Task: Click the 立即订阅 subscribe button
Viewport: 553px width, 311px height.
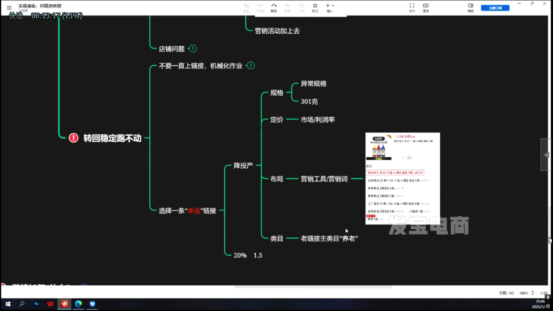Action: [x=495, y=8]
